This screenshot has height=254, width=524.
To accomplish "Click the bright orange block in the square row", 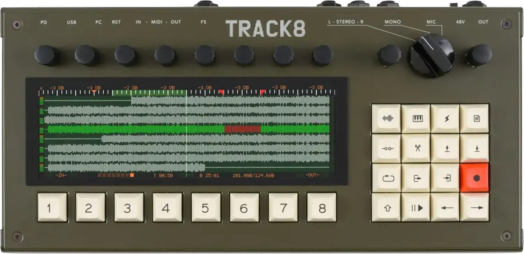I will coord(132,175).
